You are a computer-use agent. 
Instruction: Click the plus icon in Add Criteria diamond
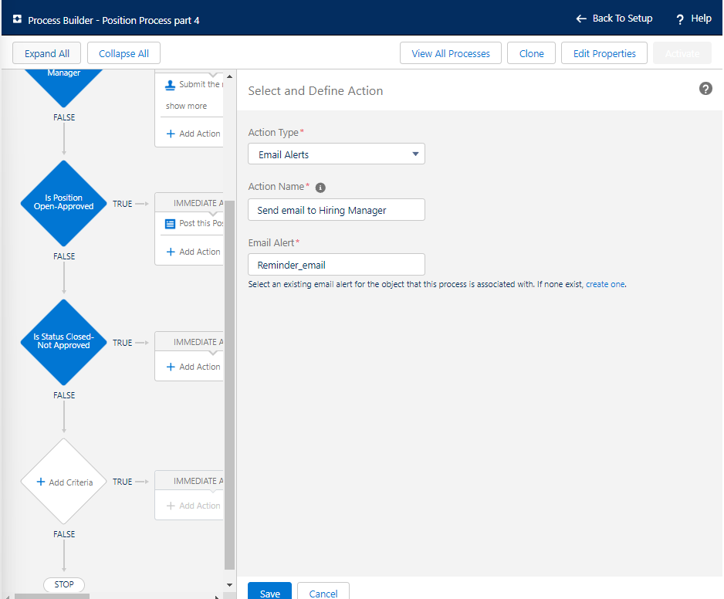41,482
